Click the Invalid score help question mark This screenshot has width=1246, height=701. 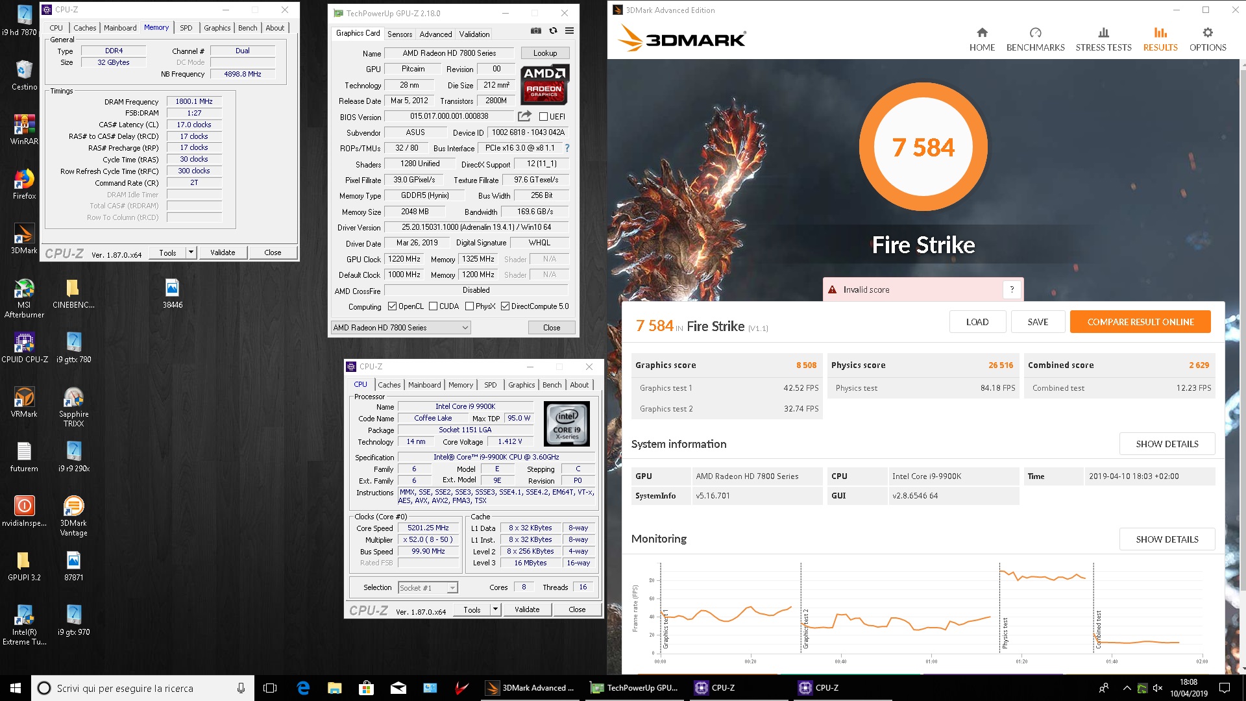click(x=1012, y=289)
